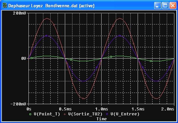This screenshot has width=178, height=123.
Task: Click the 1.5ms x-axis label
Action: [x=138, y=109]
